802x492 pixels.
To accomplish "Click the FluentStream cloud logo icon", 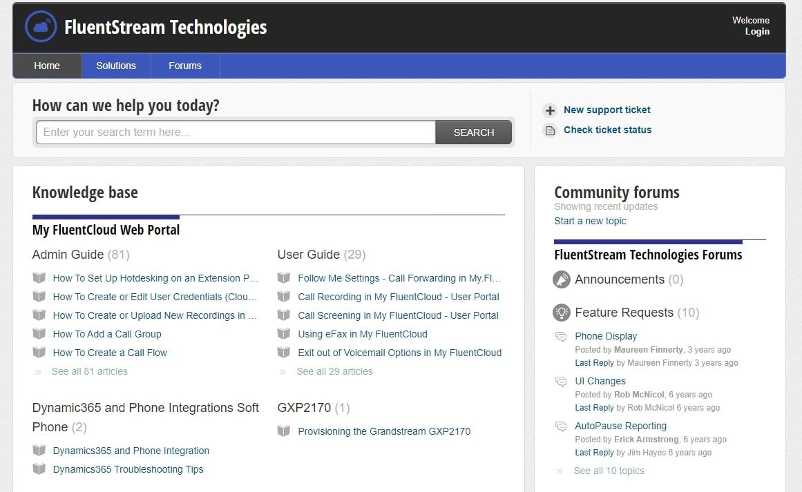I will (39, 26).
